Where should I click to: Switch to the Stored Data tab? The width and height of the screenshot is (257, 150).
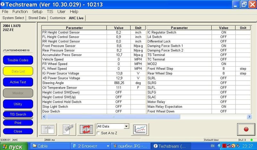click(37, 18)
